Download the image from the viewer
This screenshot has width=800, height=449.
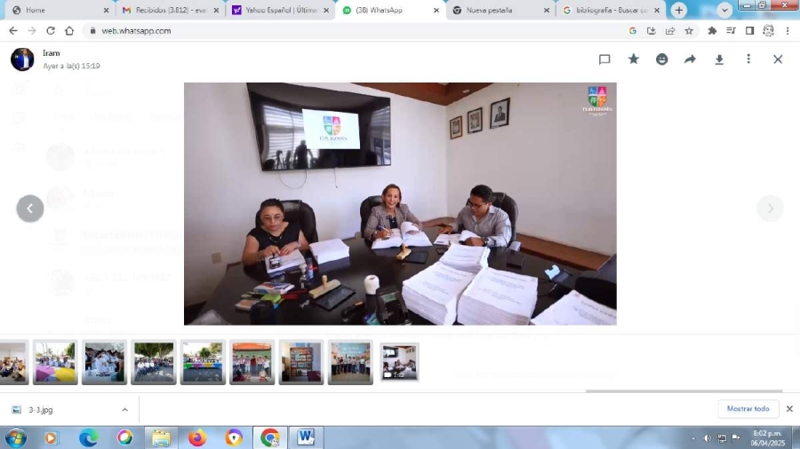tap(719, 59)
